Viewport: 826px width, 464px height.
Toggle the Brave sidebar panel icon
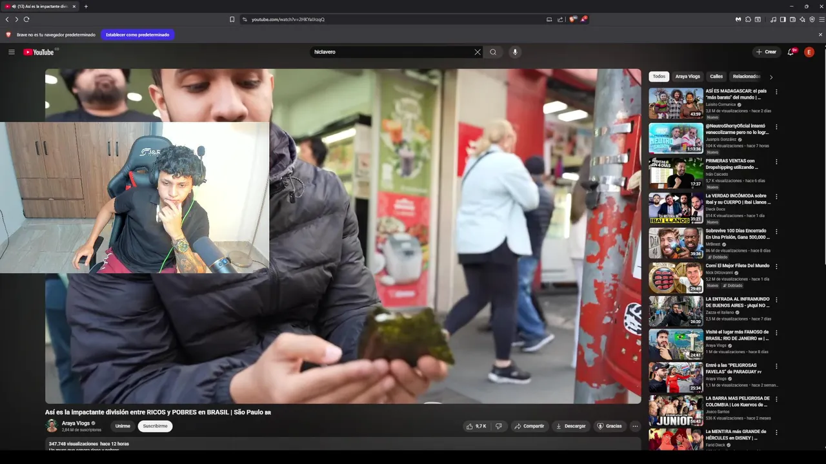pos(783,19)
